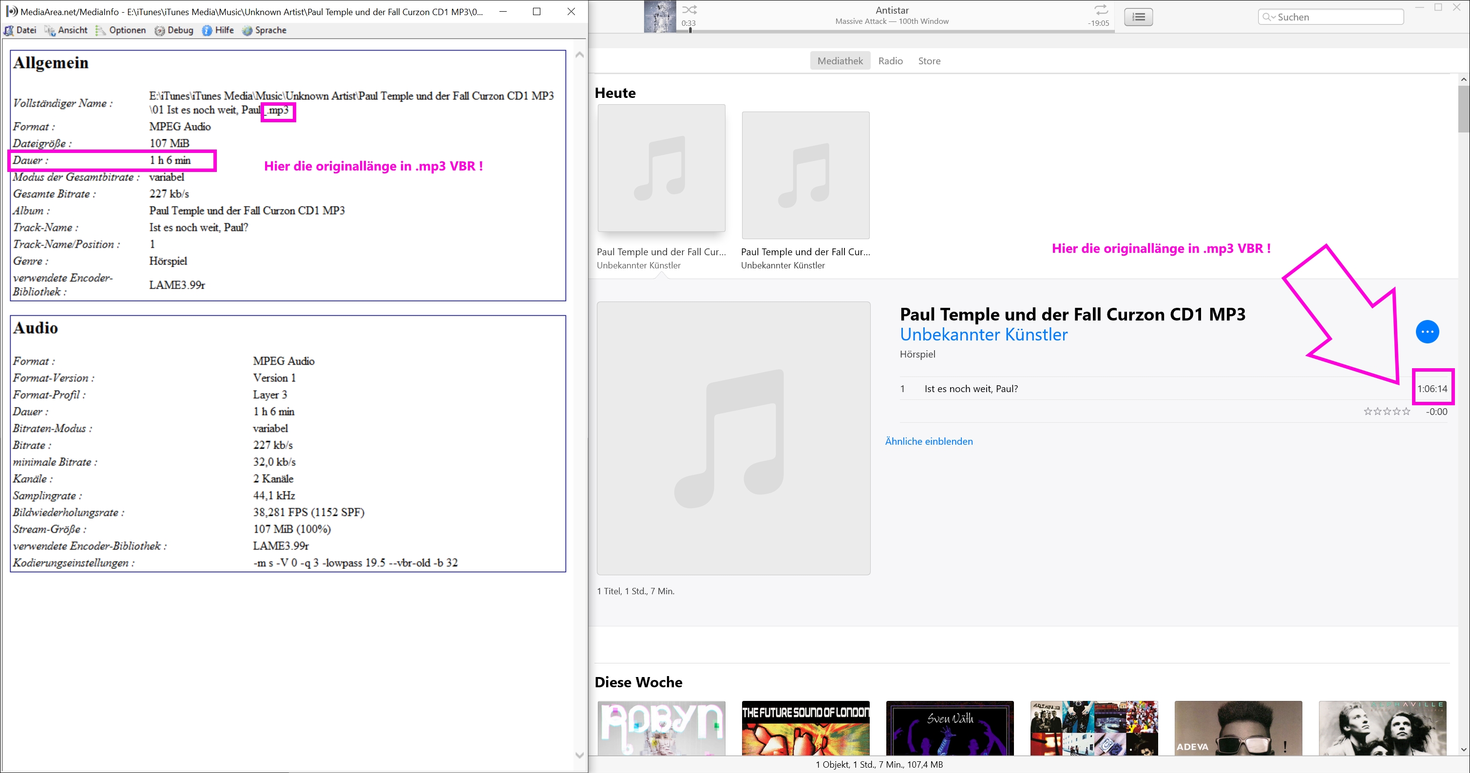
Task: Rate the track using star rating
Action: (x=1387, y=412)
